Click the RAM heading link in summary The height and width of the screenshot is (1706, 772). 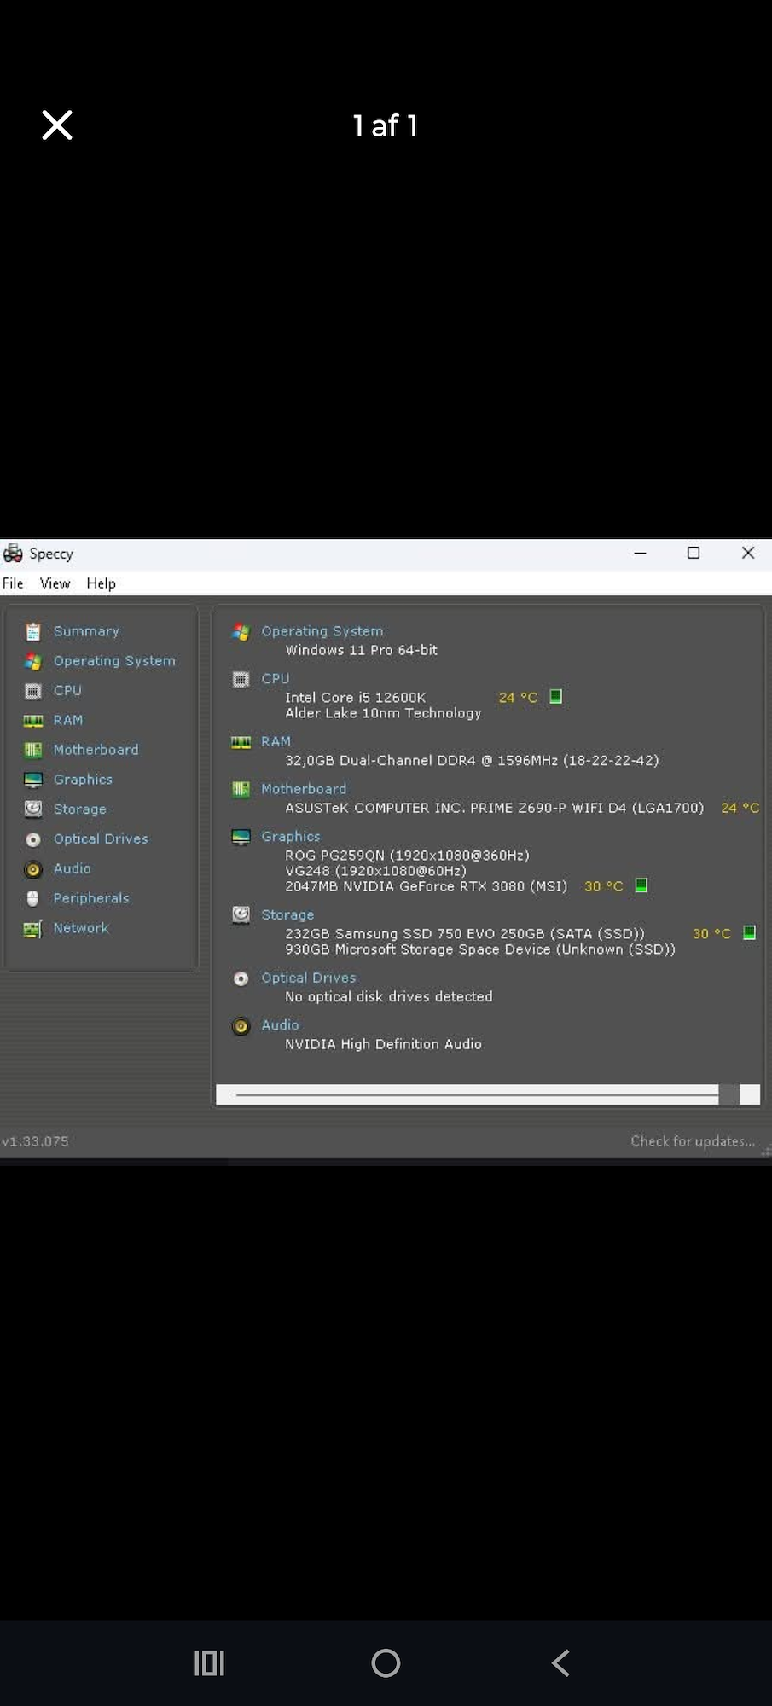tap(276, 742)
